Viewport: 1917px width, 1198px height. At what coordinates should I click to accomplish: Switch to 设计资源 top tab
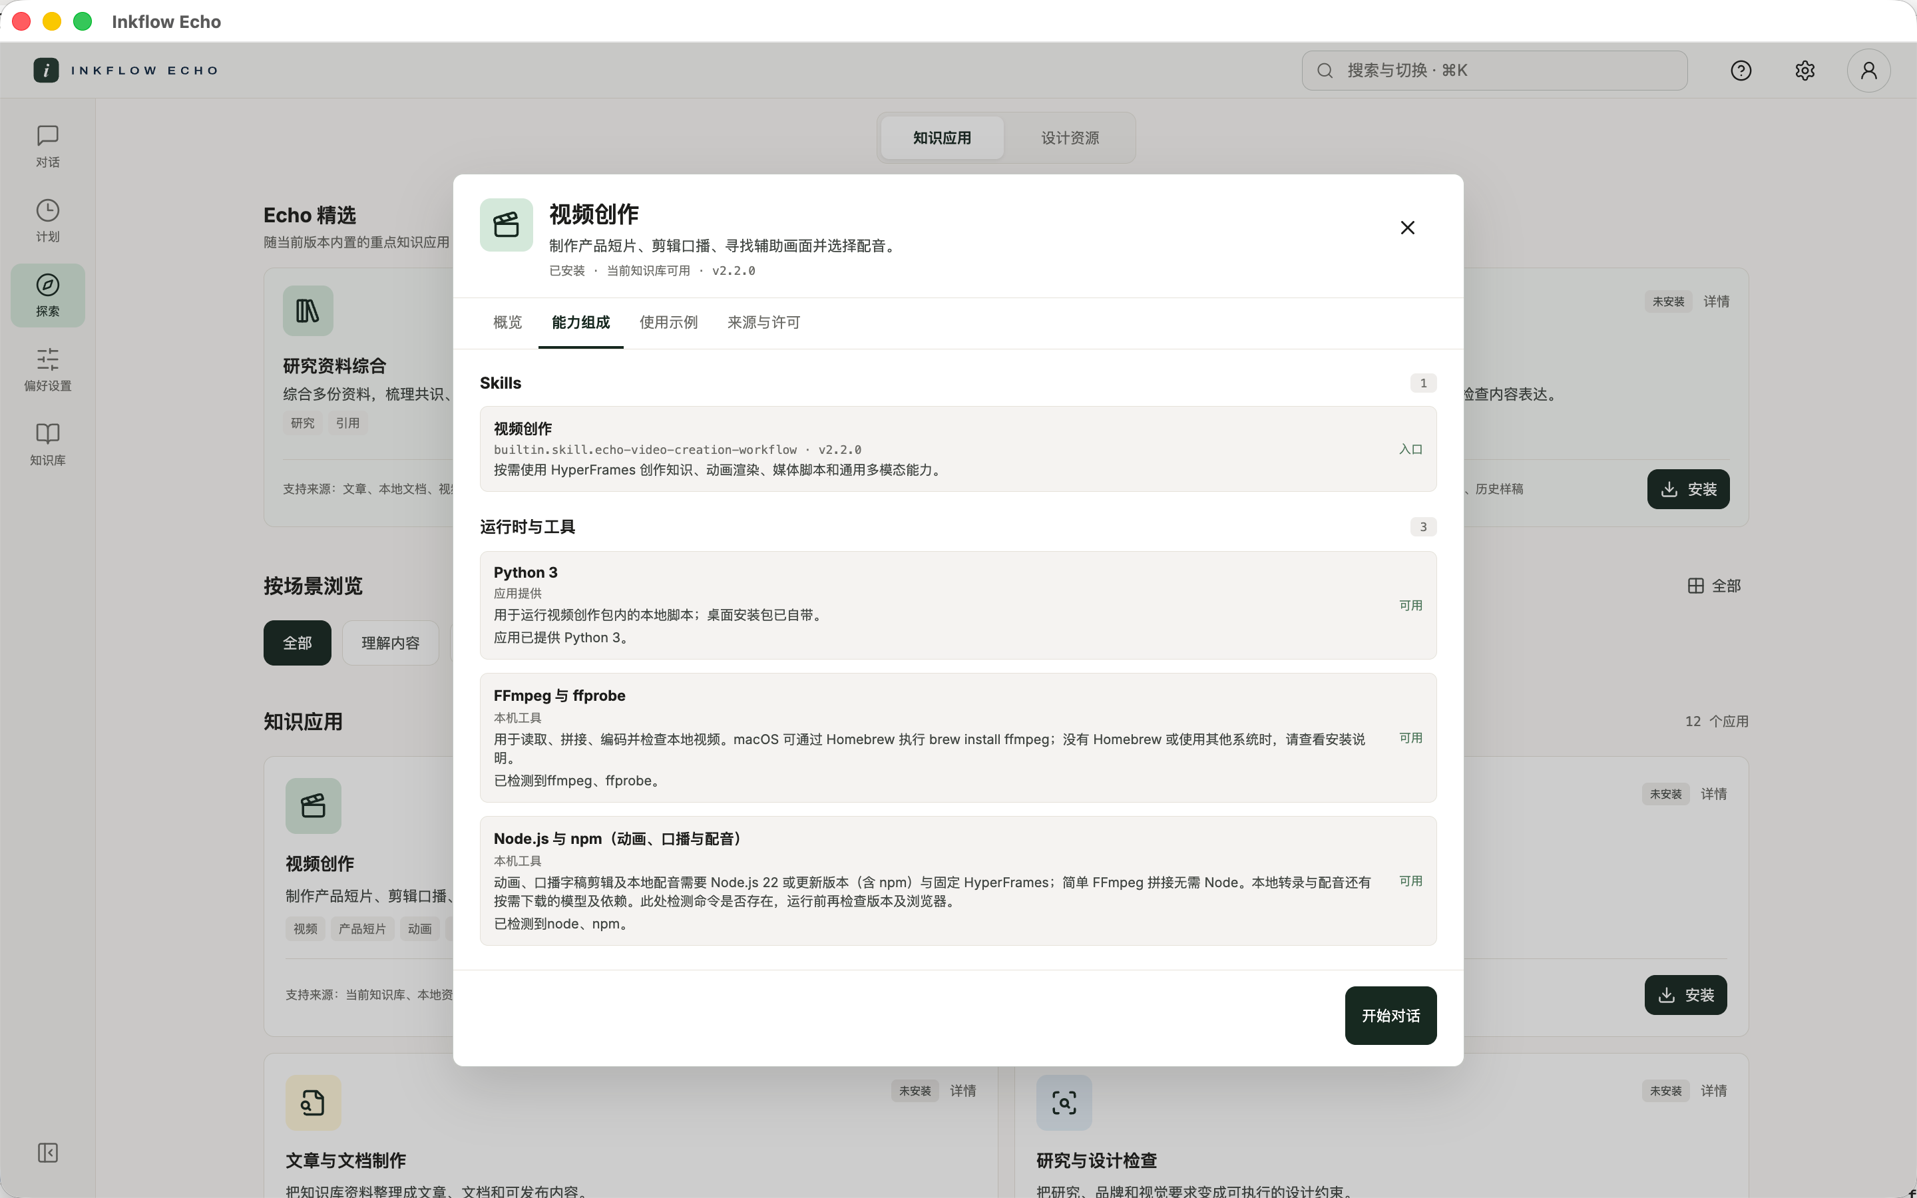tap(1070, 138)
